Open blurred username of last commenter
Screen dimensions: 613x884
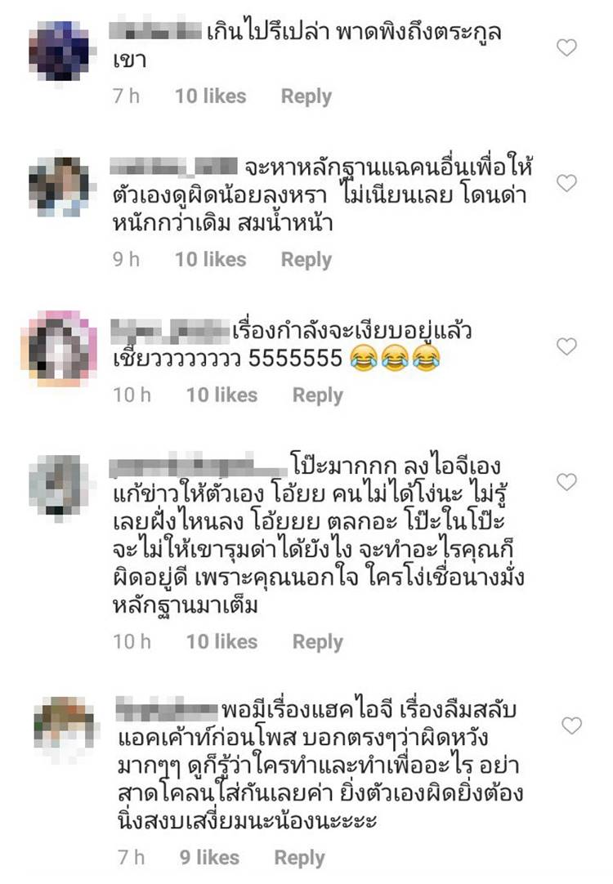coord(167,709)
